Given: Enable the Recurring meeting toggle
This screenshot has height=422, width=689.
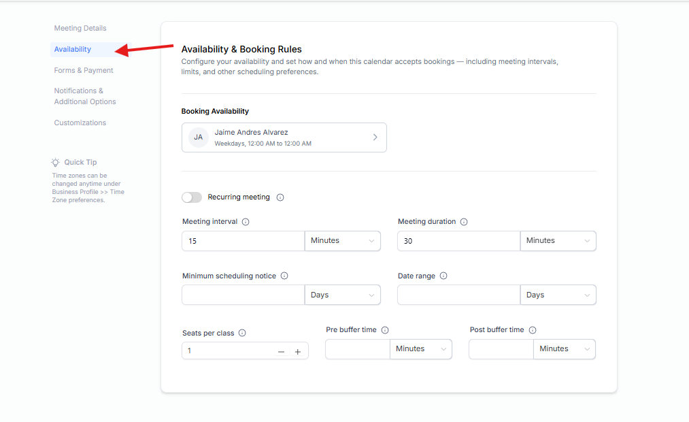Looking at the screenshot, I should tap(192, 197).
